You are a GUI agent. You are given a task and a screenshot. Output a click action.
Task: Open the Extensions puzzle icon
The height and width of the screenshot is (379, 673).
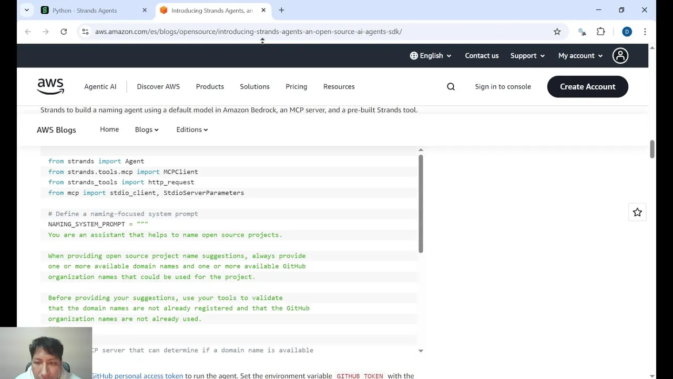pyautogui.click(x=600, y=32)
